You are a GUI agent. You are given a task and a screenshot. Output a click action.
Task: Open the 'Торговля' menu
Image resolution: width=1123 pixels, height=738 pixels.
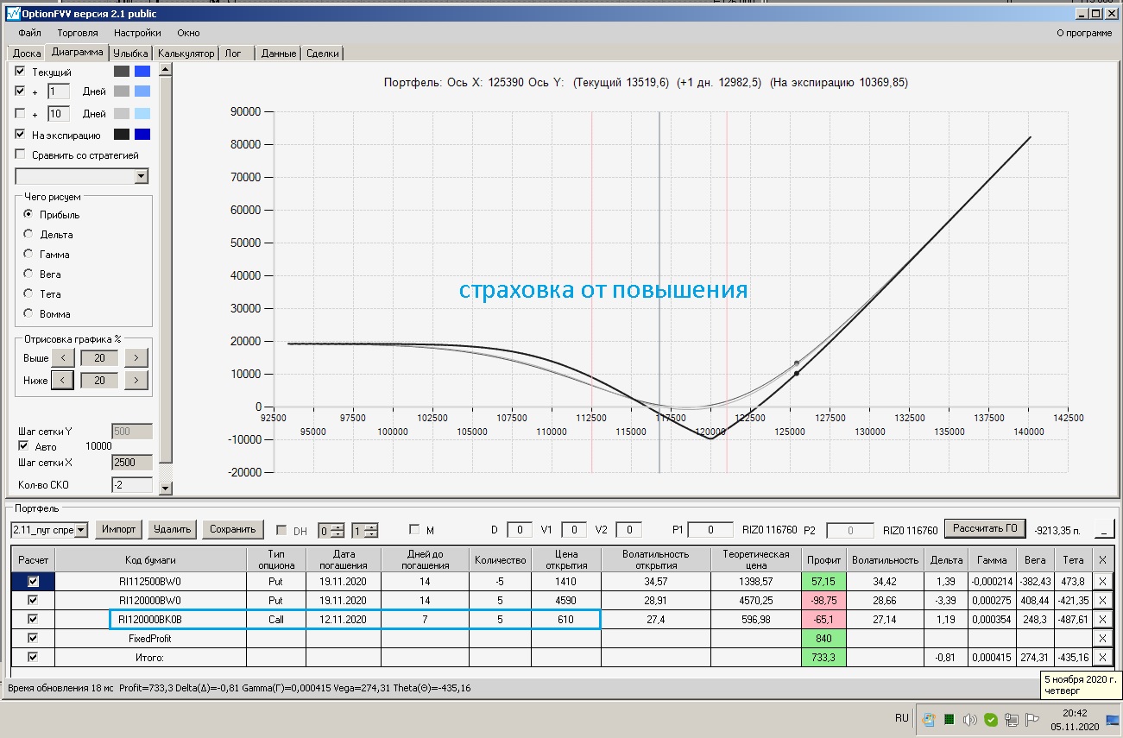[77, 33]
